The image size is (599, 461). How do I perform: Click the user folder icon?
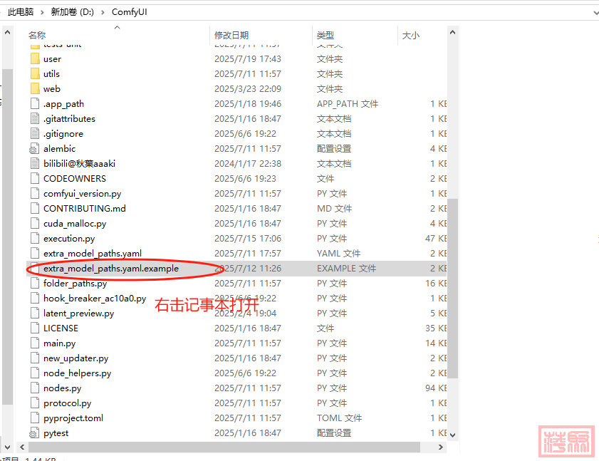coord(35,59)
